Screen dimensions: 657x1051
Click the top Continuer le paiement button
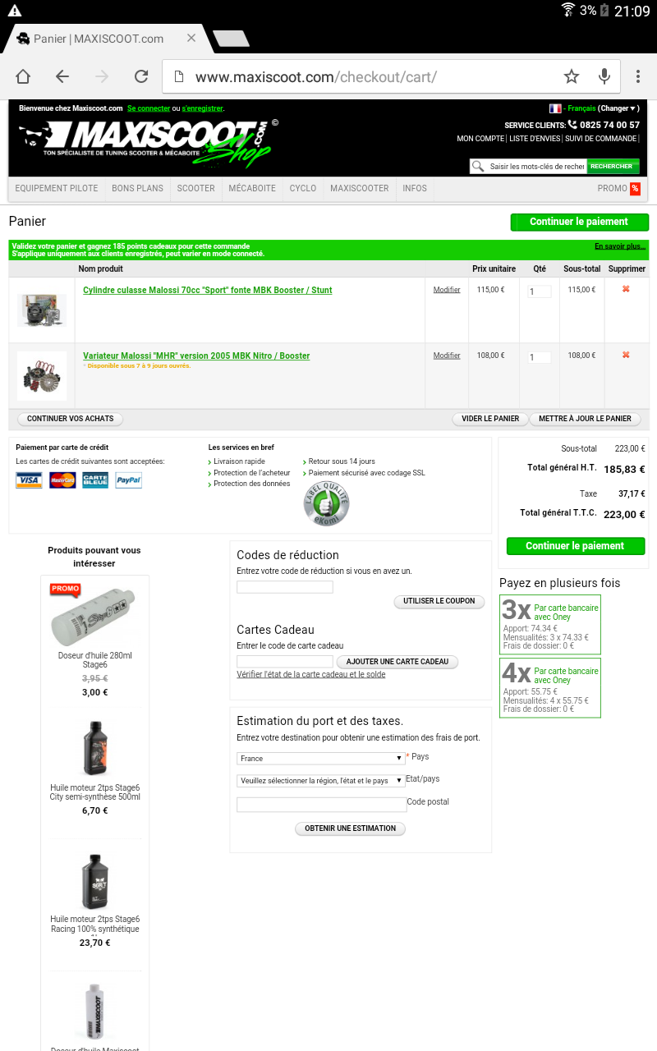pos(579,222)
